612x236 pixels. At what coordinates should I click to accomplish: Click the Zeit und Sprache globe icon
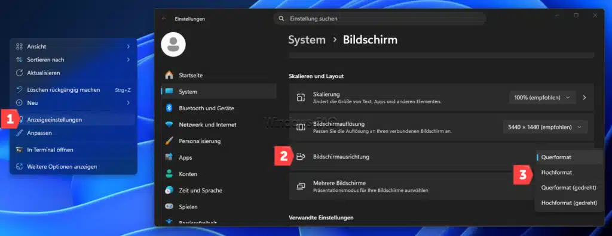click(169, 191)
